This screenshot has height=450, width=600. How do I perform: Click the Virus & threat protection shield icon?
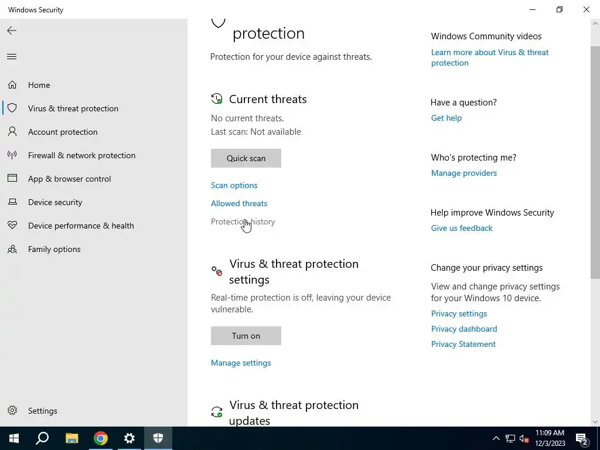coord(12,108)
